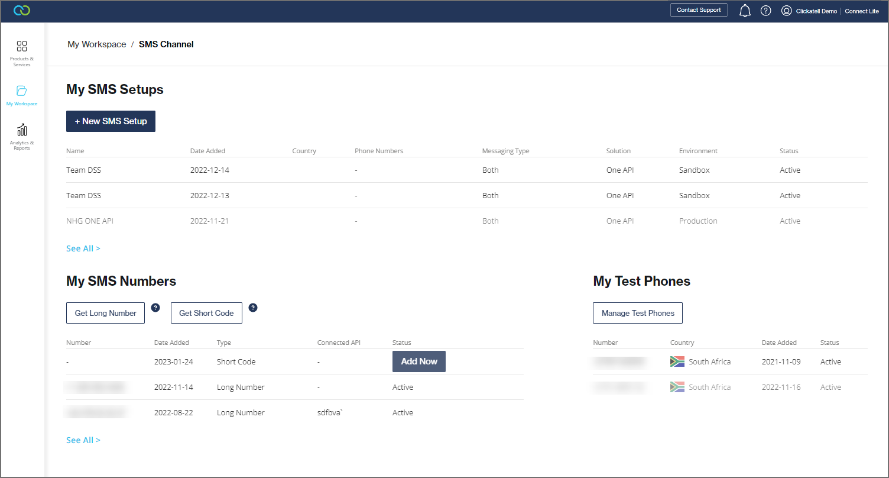Click the help question mark in header
Viewport: 889px width, 478px height.
click(765, 11)
